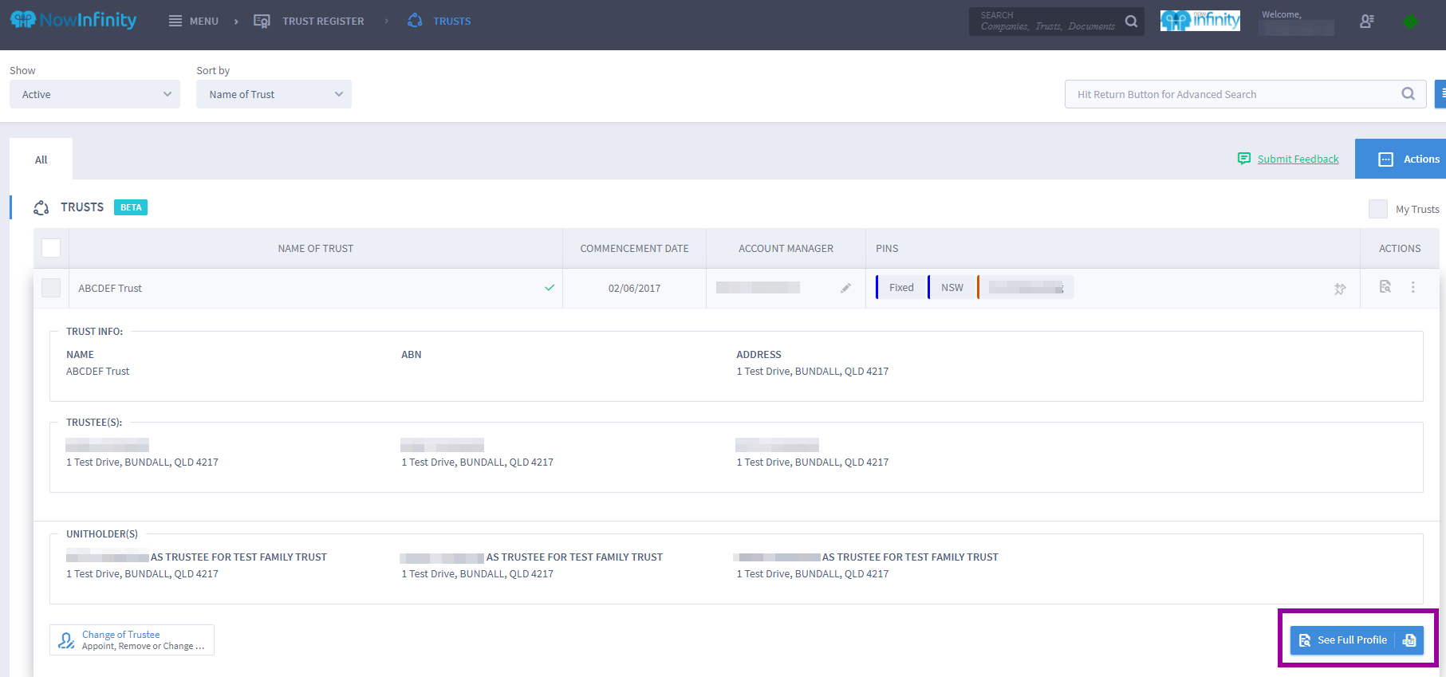Screen dimensions: 1446x677
Task: Select the All tab
Action: pos(41,159)
